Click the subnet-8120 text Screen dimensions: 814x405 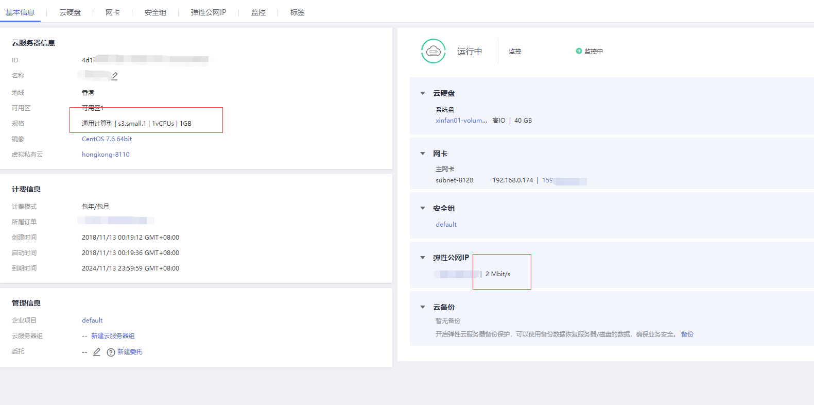click(x=454, y=180)
